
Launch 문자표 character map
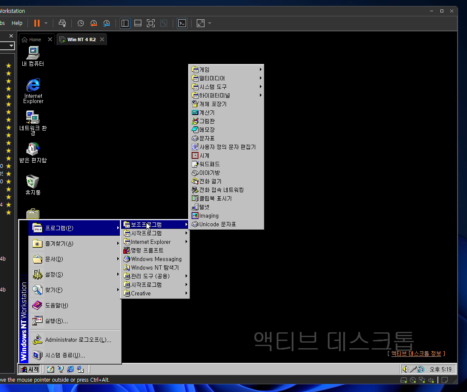[226, 138]
